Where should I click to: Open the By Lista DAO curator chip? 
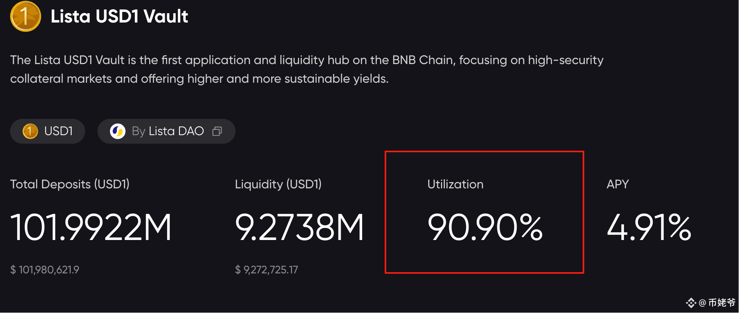(166, 131)
